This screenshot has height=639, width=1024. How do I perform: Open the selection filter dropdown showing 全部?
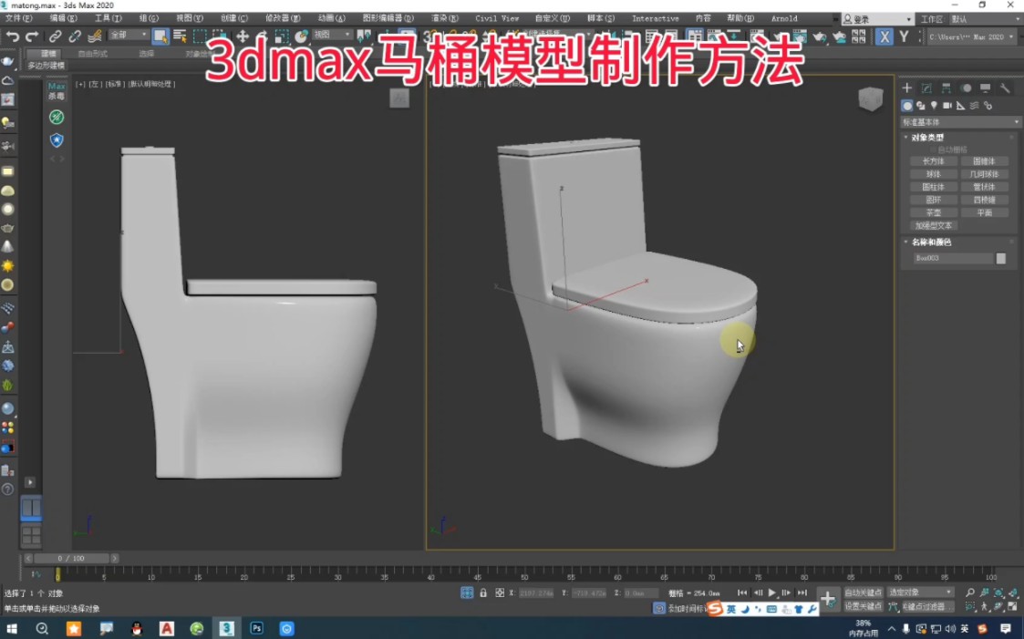coord(129,36)
